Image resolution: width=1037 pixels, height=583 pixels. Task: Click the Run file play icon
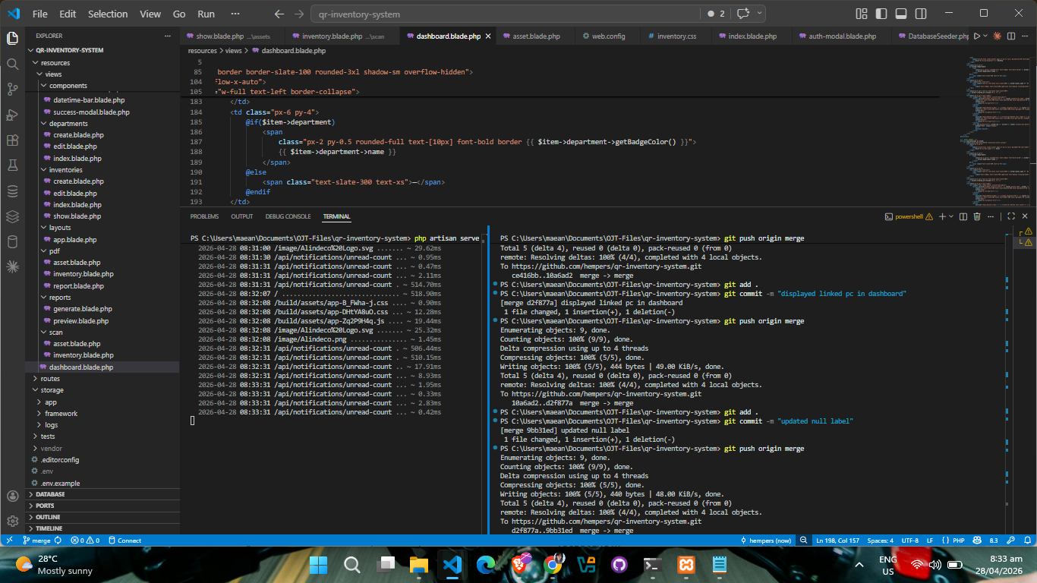tap(977, 36)
